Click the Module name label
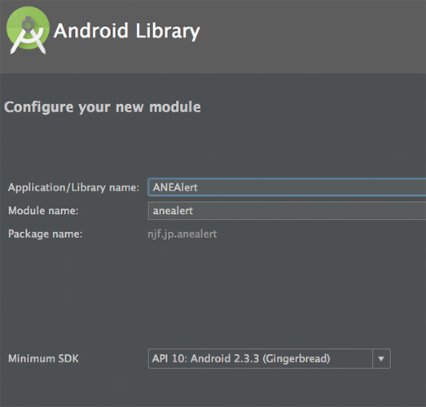The width and height of the screenshot is (426, 407). 43,211
